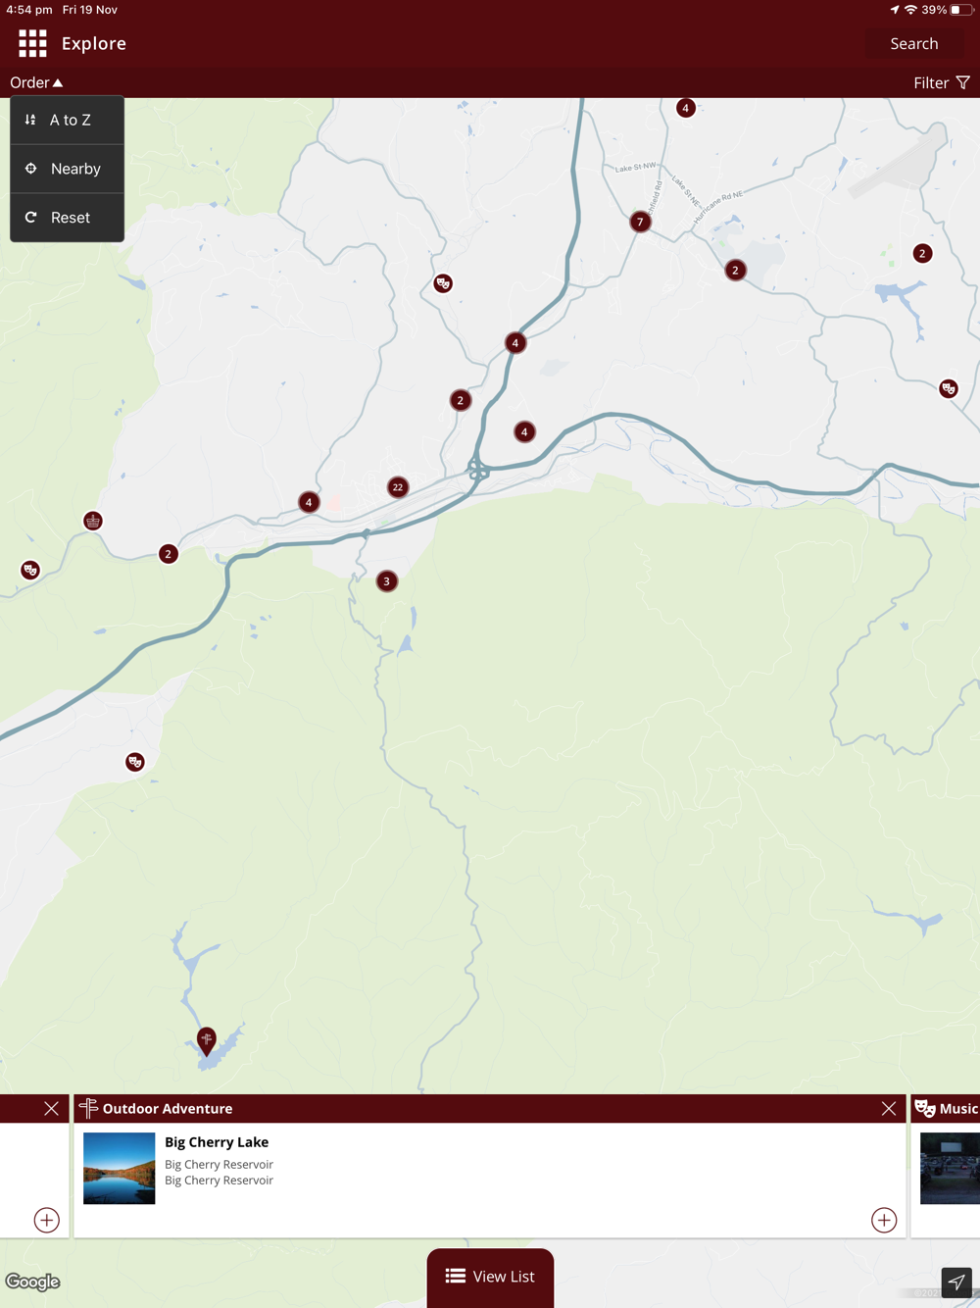The width and height of the screenshot is (980, 1308).
Task: Collapse the Order dropdown
Action: tap(36, 82)
